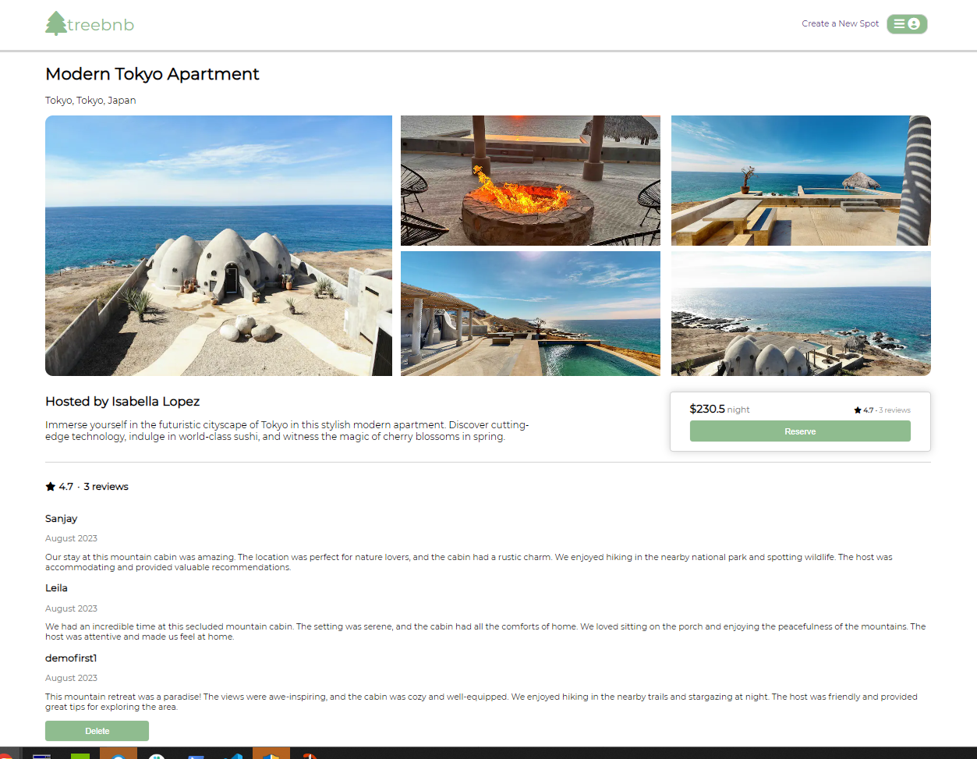Select the rocky coastline domes photo
The width and height of the screenshot is (977, 759).
[801, 314]
